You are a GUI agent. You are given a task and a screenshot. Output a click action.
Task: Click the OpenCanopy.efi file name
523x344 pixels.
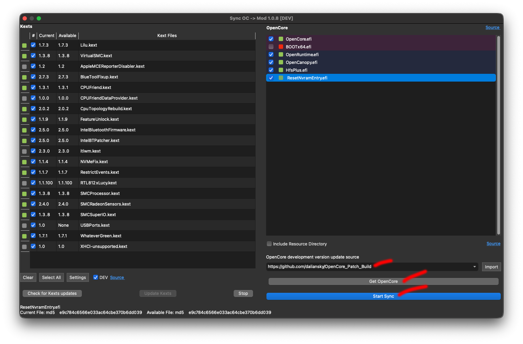point(301,63)
